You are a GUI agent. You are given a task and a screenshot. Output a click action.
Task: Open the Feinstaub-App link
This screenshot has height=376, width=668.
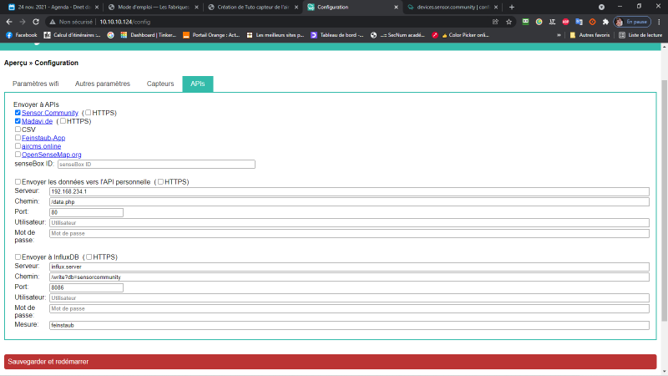tap(43, 138)
